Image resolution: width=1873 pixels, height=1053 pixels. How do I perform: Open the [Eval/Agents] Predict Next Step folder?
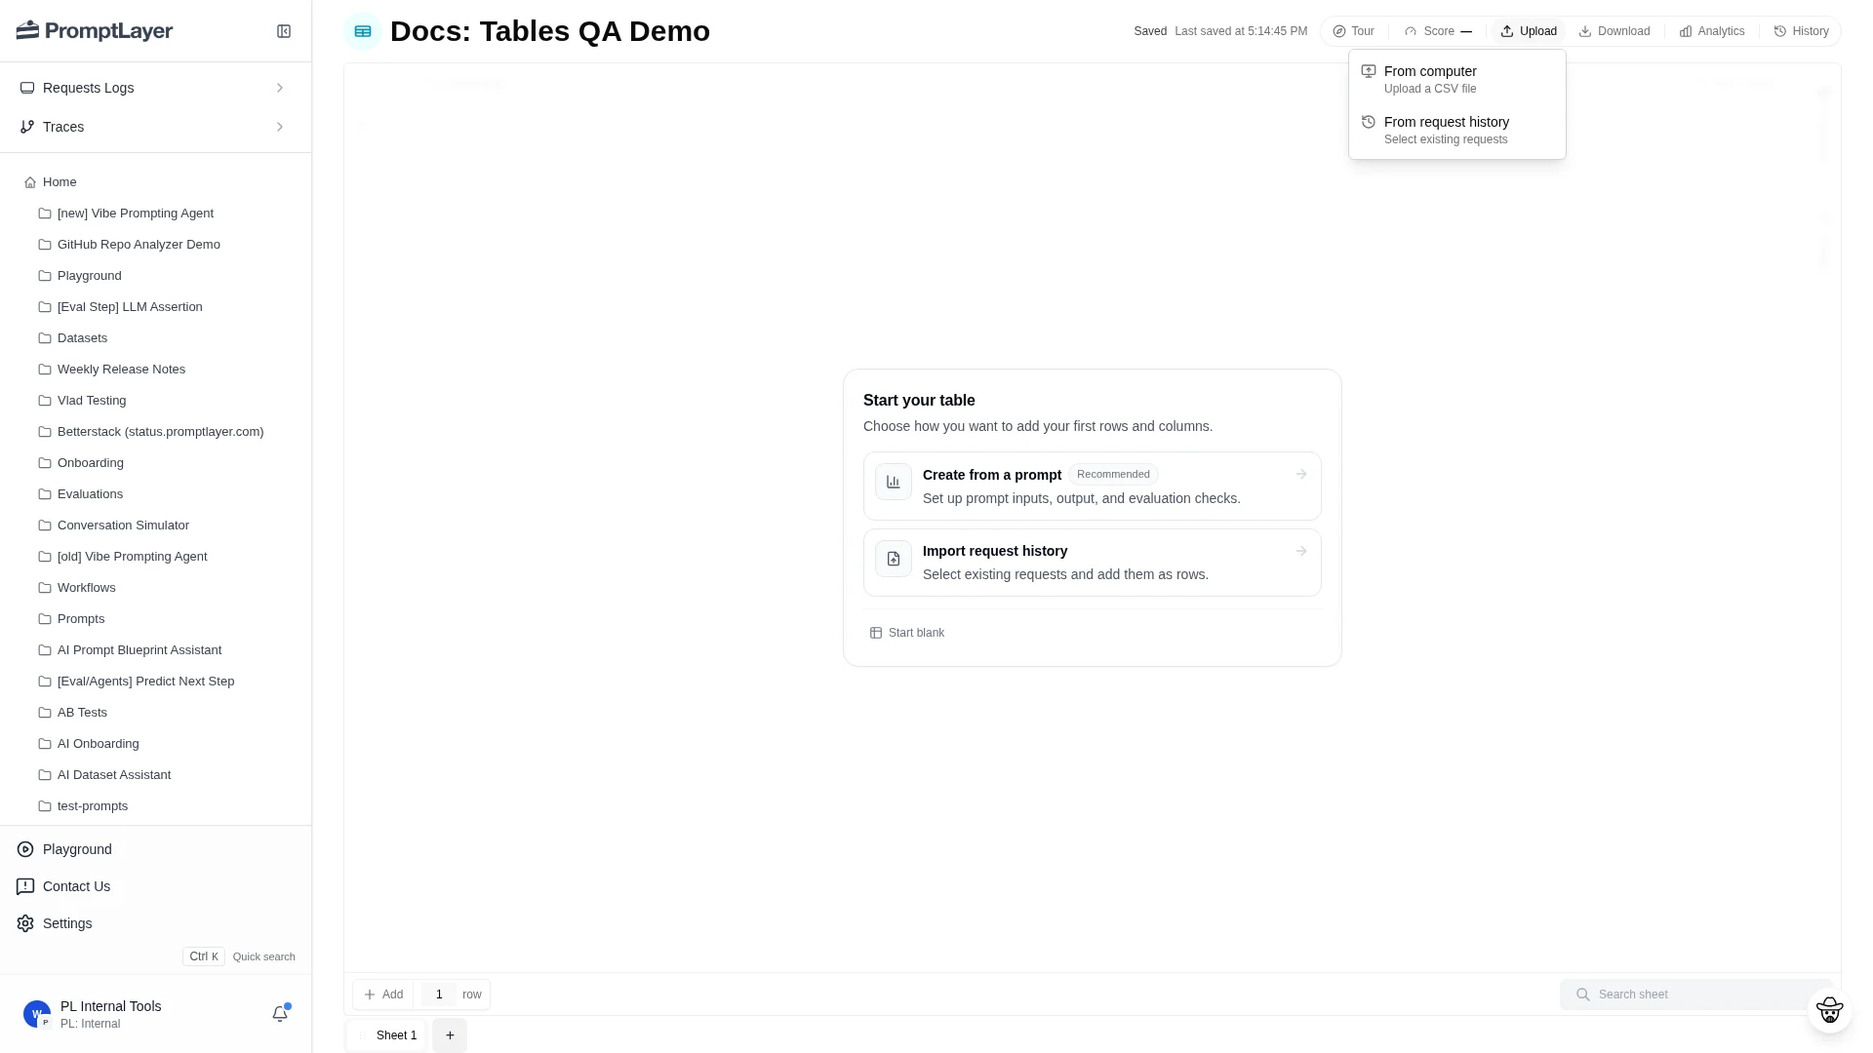coord(145,682)
